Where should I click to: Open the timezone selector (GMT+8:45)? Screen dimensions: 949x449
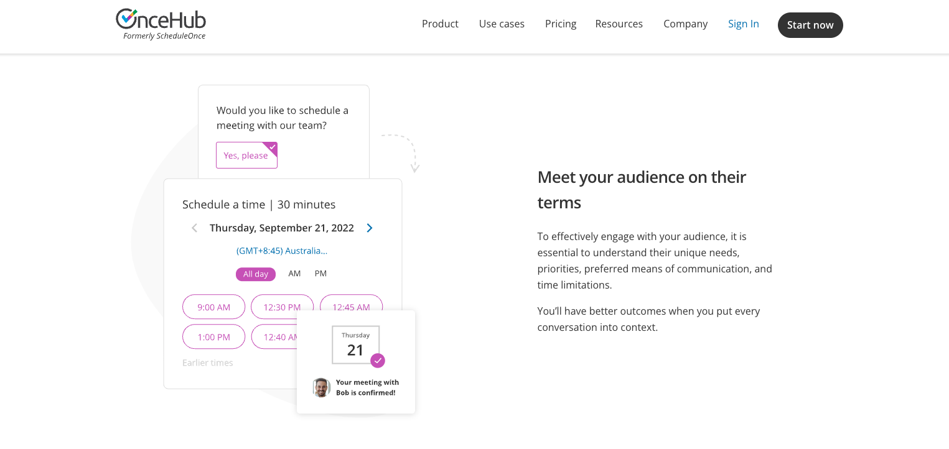click(282, 251)
